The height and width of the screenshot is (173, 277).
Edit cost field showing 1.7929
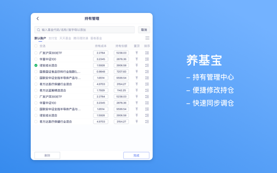pyautogui.click(x=101, y=90)
